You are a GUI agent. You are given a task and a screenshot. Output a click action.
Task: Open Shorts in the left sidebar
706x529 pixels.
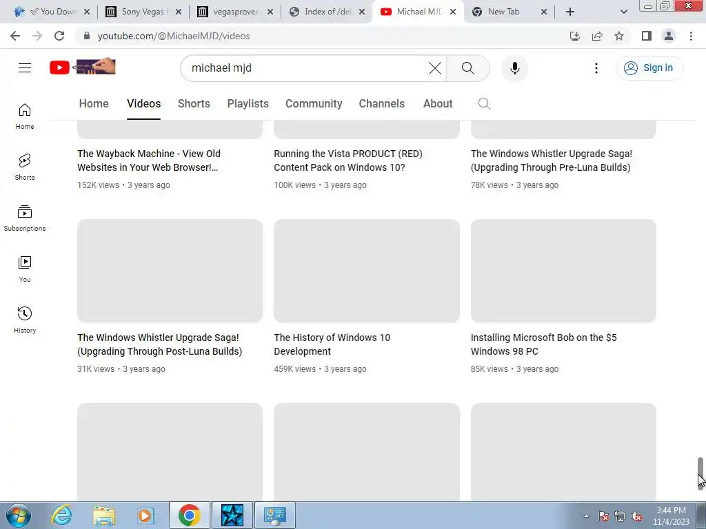point(25,167)
